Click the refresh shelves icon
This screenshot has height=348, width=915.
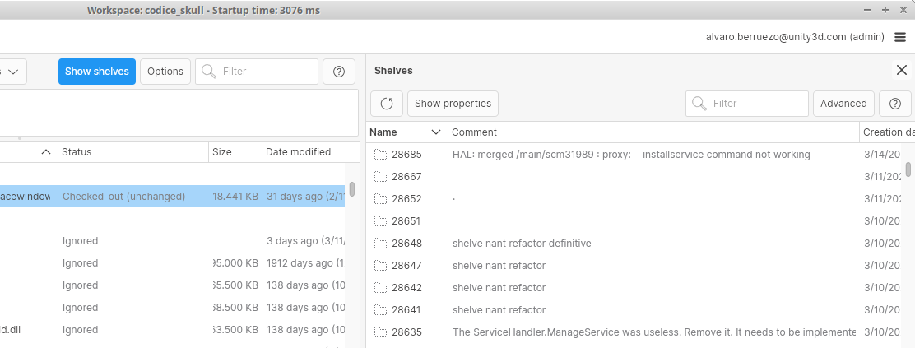[387, 104]
